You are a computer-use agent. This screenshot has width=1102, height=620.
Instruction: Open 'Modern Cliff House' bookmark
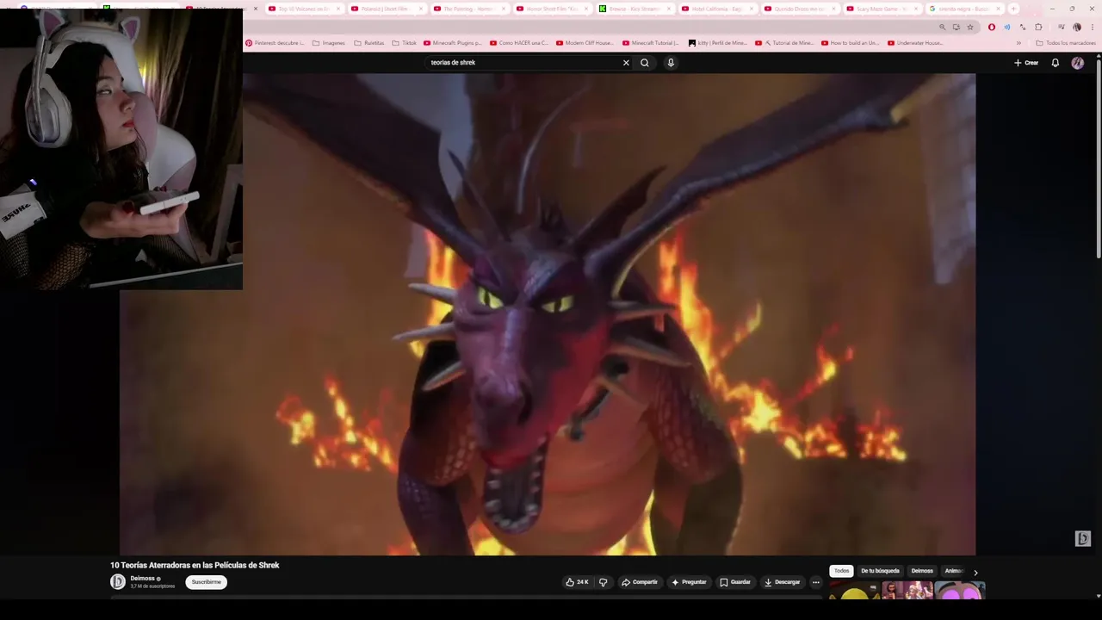click(x=585, y=43)
